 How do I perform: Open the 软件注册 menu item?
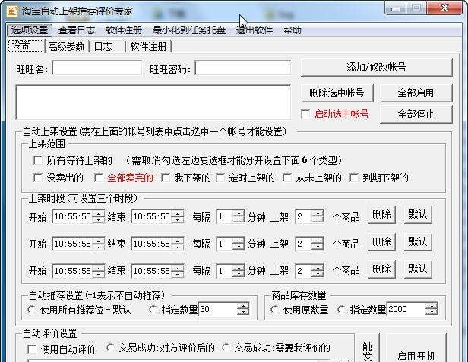[x=124, y=30]
